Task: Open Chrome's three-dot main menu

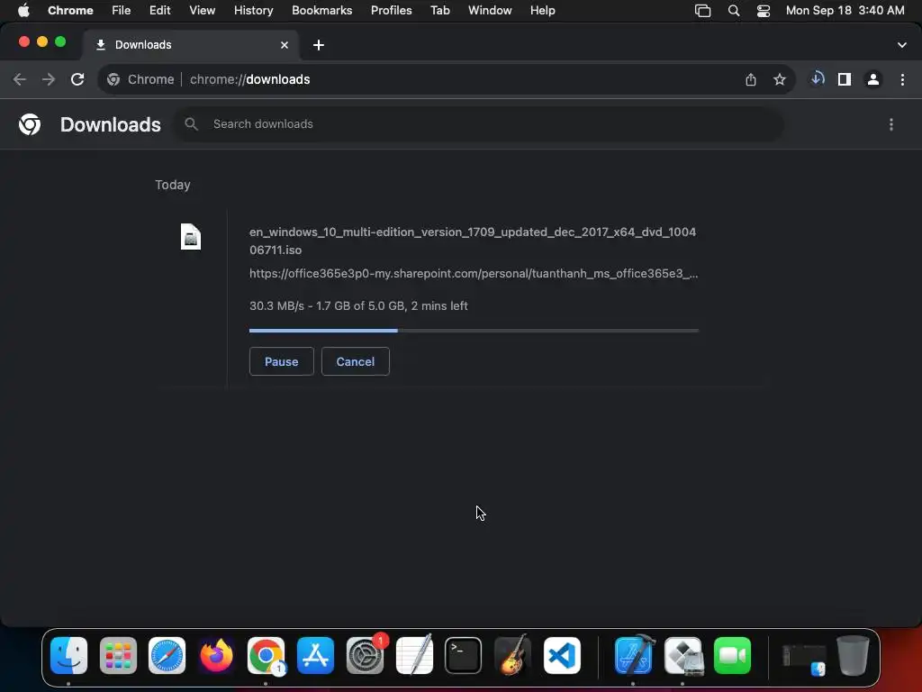Action: pos(902,79)
